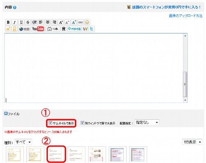Click the text area scrollbar thumb
The height and width of the screenshot is (163, 206).
185,84
